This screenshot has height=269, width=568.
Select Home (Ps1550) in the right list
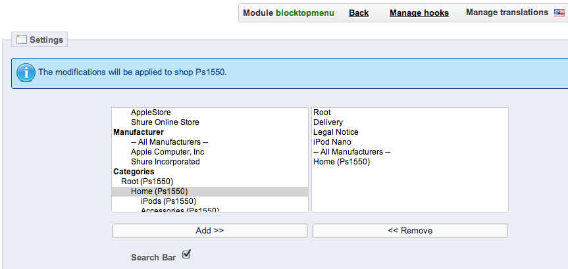tap(342, 162)
